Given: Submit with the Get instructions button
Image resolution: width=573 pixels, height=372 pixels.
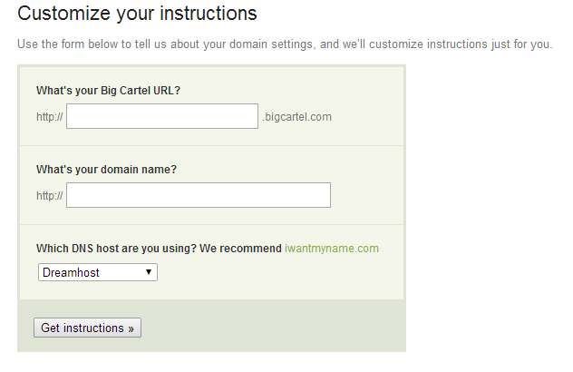Looking at the screenshot, I should pos(87,328).
